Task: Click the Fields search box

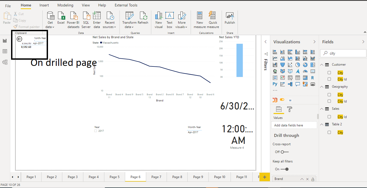Action: point(343,53)
